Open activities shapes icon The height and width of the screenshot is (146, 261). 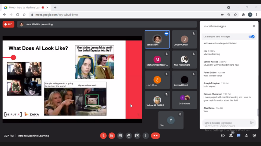click(x=246, y=136)
